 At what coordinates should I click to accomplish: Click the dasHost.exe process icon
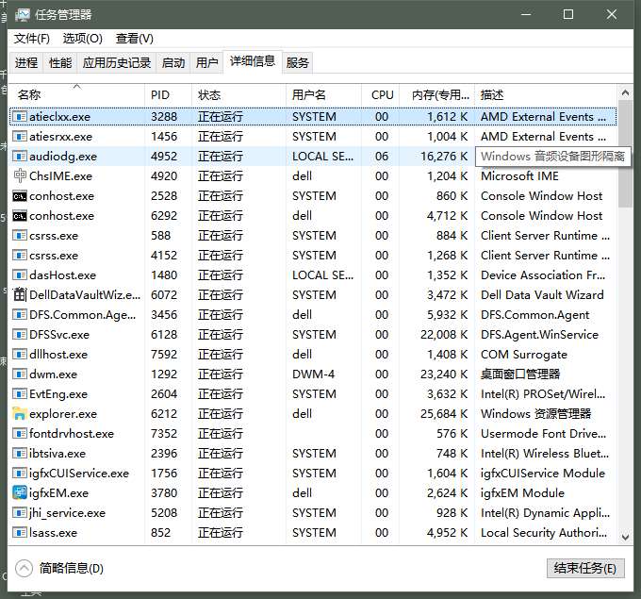click(19, 275)
